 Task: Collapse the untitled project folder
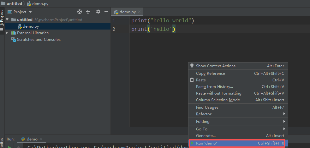click(7, 20)
